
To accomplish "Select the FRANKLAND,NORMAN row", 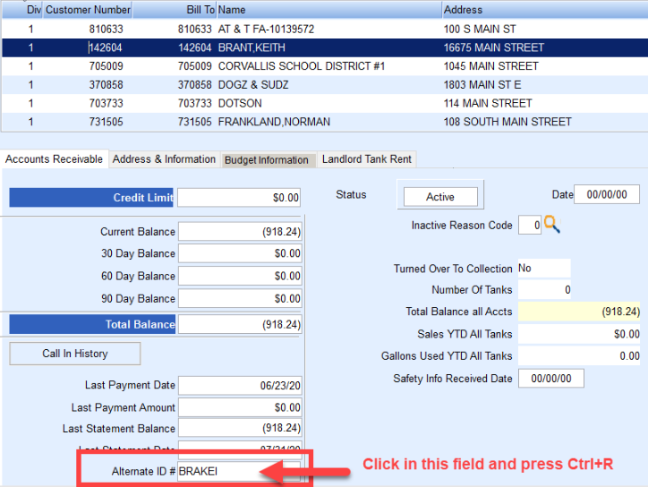I will coord(325,122).
